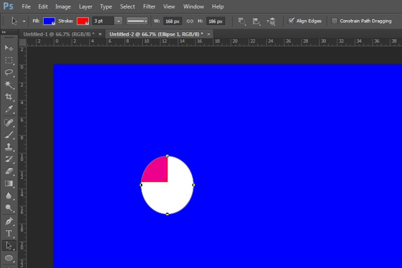The width and height of the screenshot is (402, 268).
Task: Toggle the Align Edges checkbox
Action: [x=291, y=21]
